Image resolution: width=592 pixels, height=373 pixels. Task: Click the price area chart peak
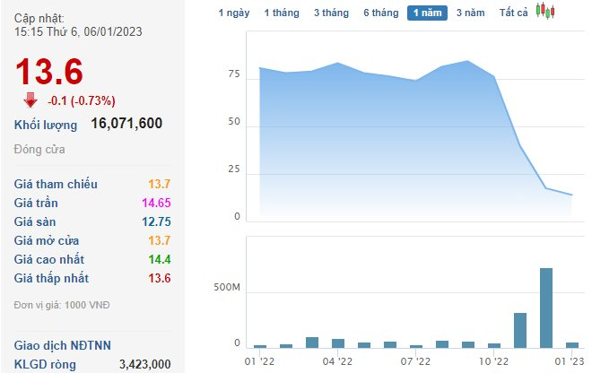point(467,61)
